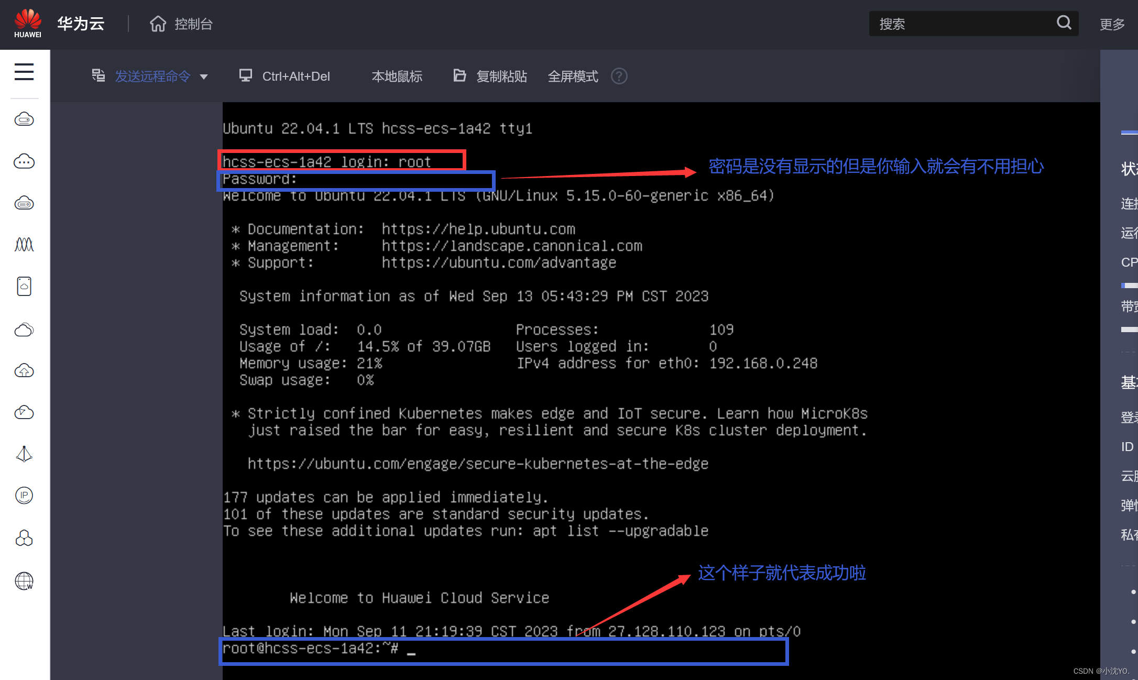1138x680 pixels.
Task: Click the https://landscape.canonical.com text
Action: [x=512, y=246]
